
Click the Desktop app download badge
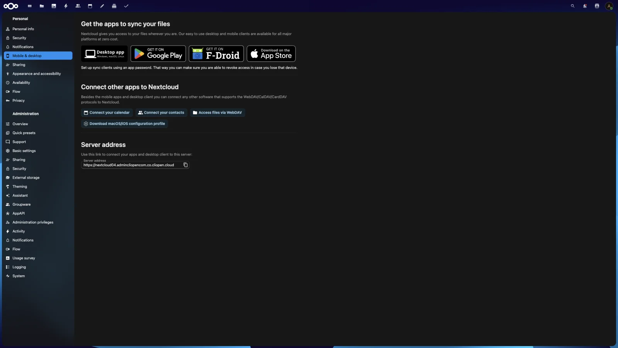coord(104,54)
